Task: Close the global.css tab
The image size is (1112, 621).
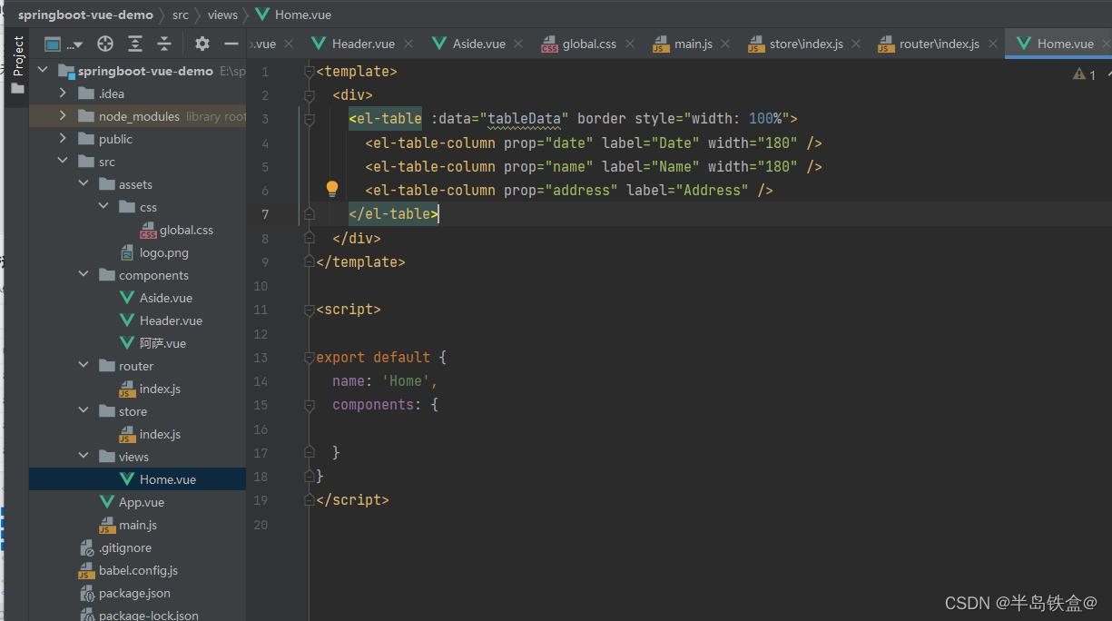Action: 629,44
